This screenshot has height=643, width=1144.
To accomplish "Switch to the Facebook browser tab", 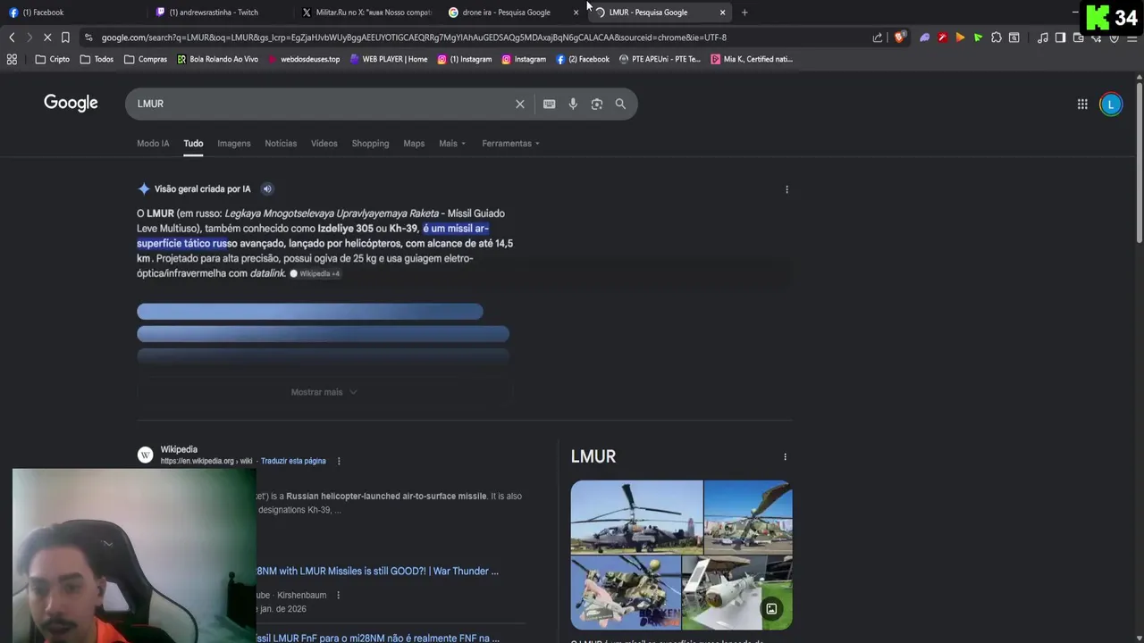I will pyautogui.click(x=71, y=13).
